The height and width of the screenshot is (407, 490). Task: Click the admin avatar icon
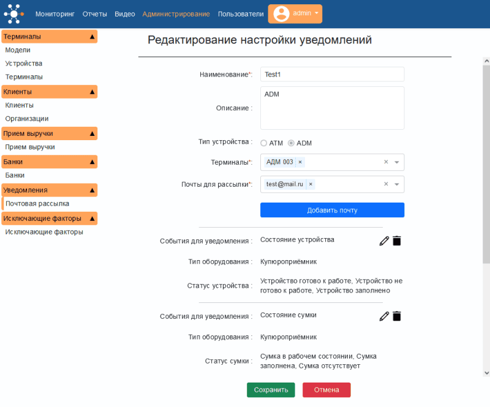(281, 13)
